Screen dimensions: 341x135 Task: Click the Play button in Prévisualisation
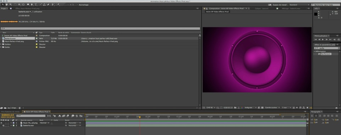click(323, 39)
